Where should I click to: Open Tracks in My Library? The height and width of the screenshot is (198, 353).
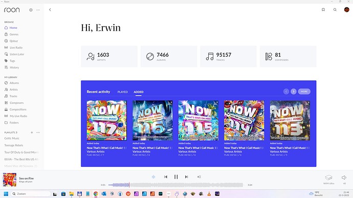11,96
